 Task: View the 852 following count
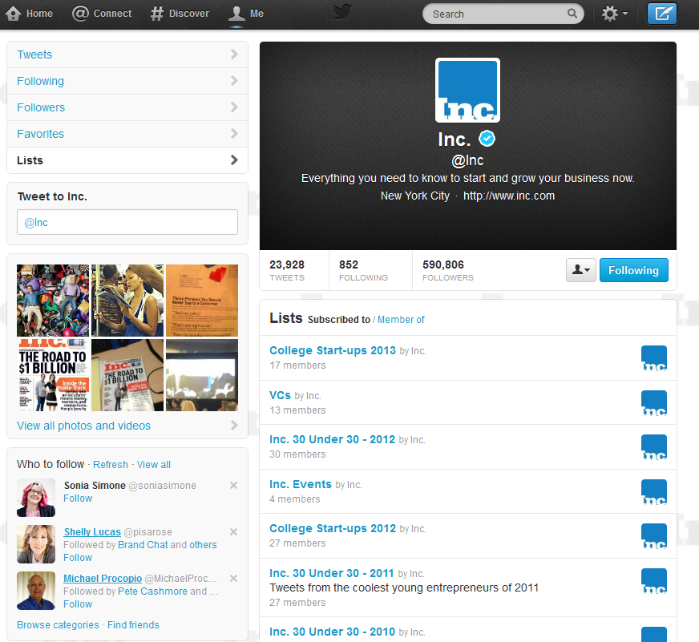tap(363, 270)
